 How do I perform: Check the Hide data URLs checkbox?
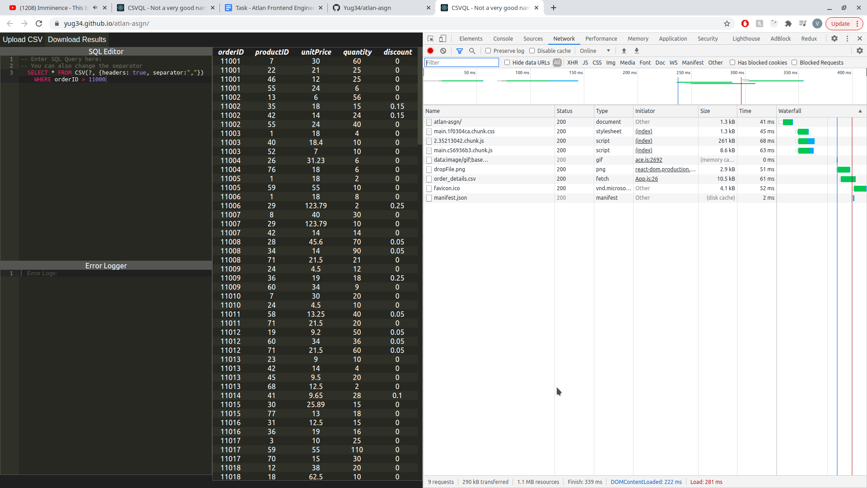pos(507,62)
